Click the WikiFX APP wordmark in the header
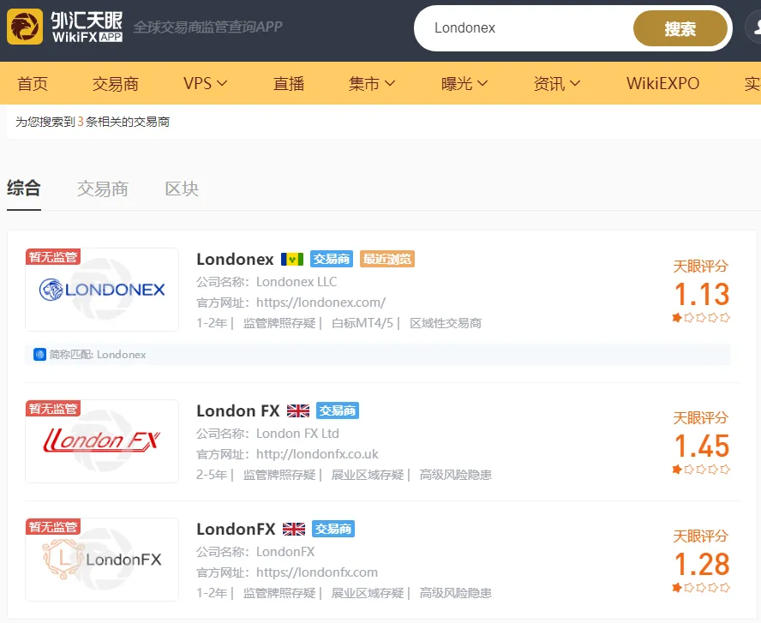Screen dimensions: 761x623 click(87, 27)
